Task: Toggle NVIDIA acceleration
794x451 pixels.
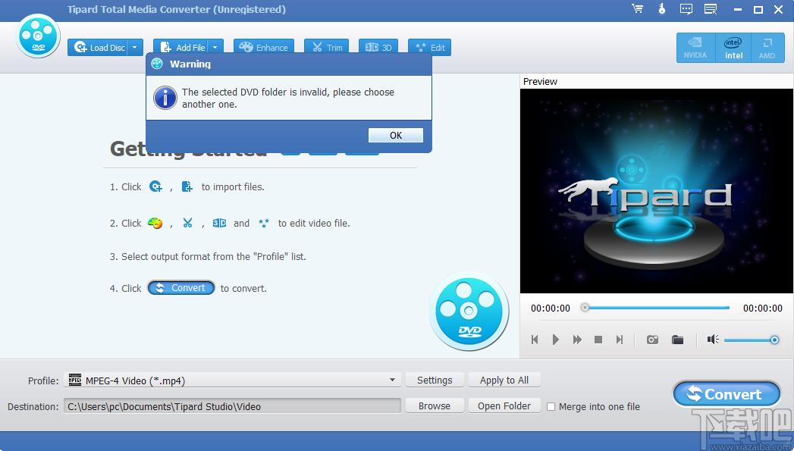Action: click(695, 48)
